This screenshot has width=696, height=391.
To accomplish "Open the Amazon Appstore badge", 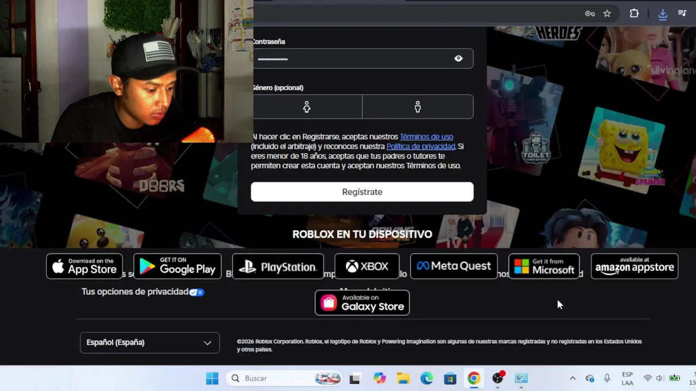I will [635, 266].
